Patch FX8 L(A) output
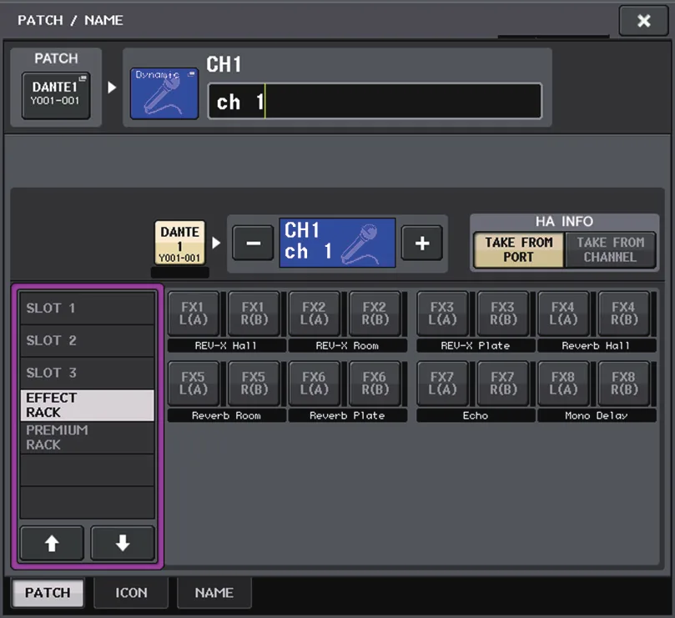675x618 pixels. pos(563,384)
